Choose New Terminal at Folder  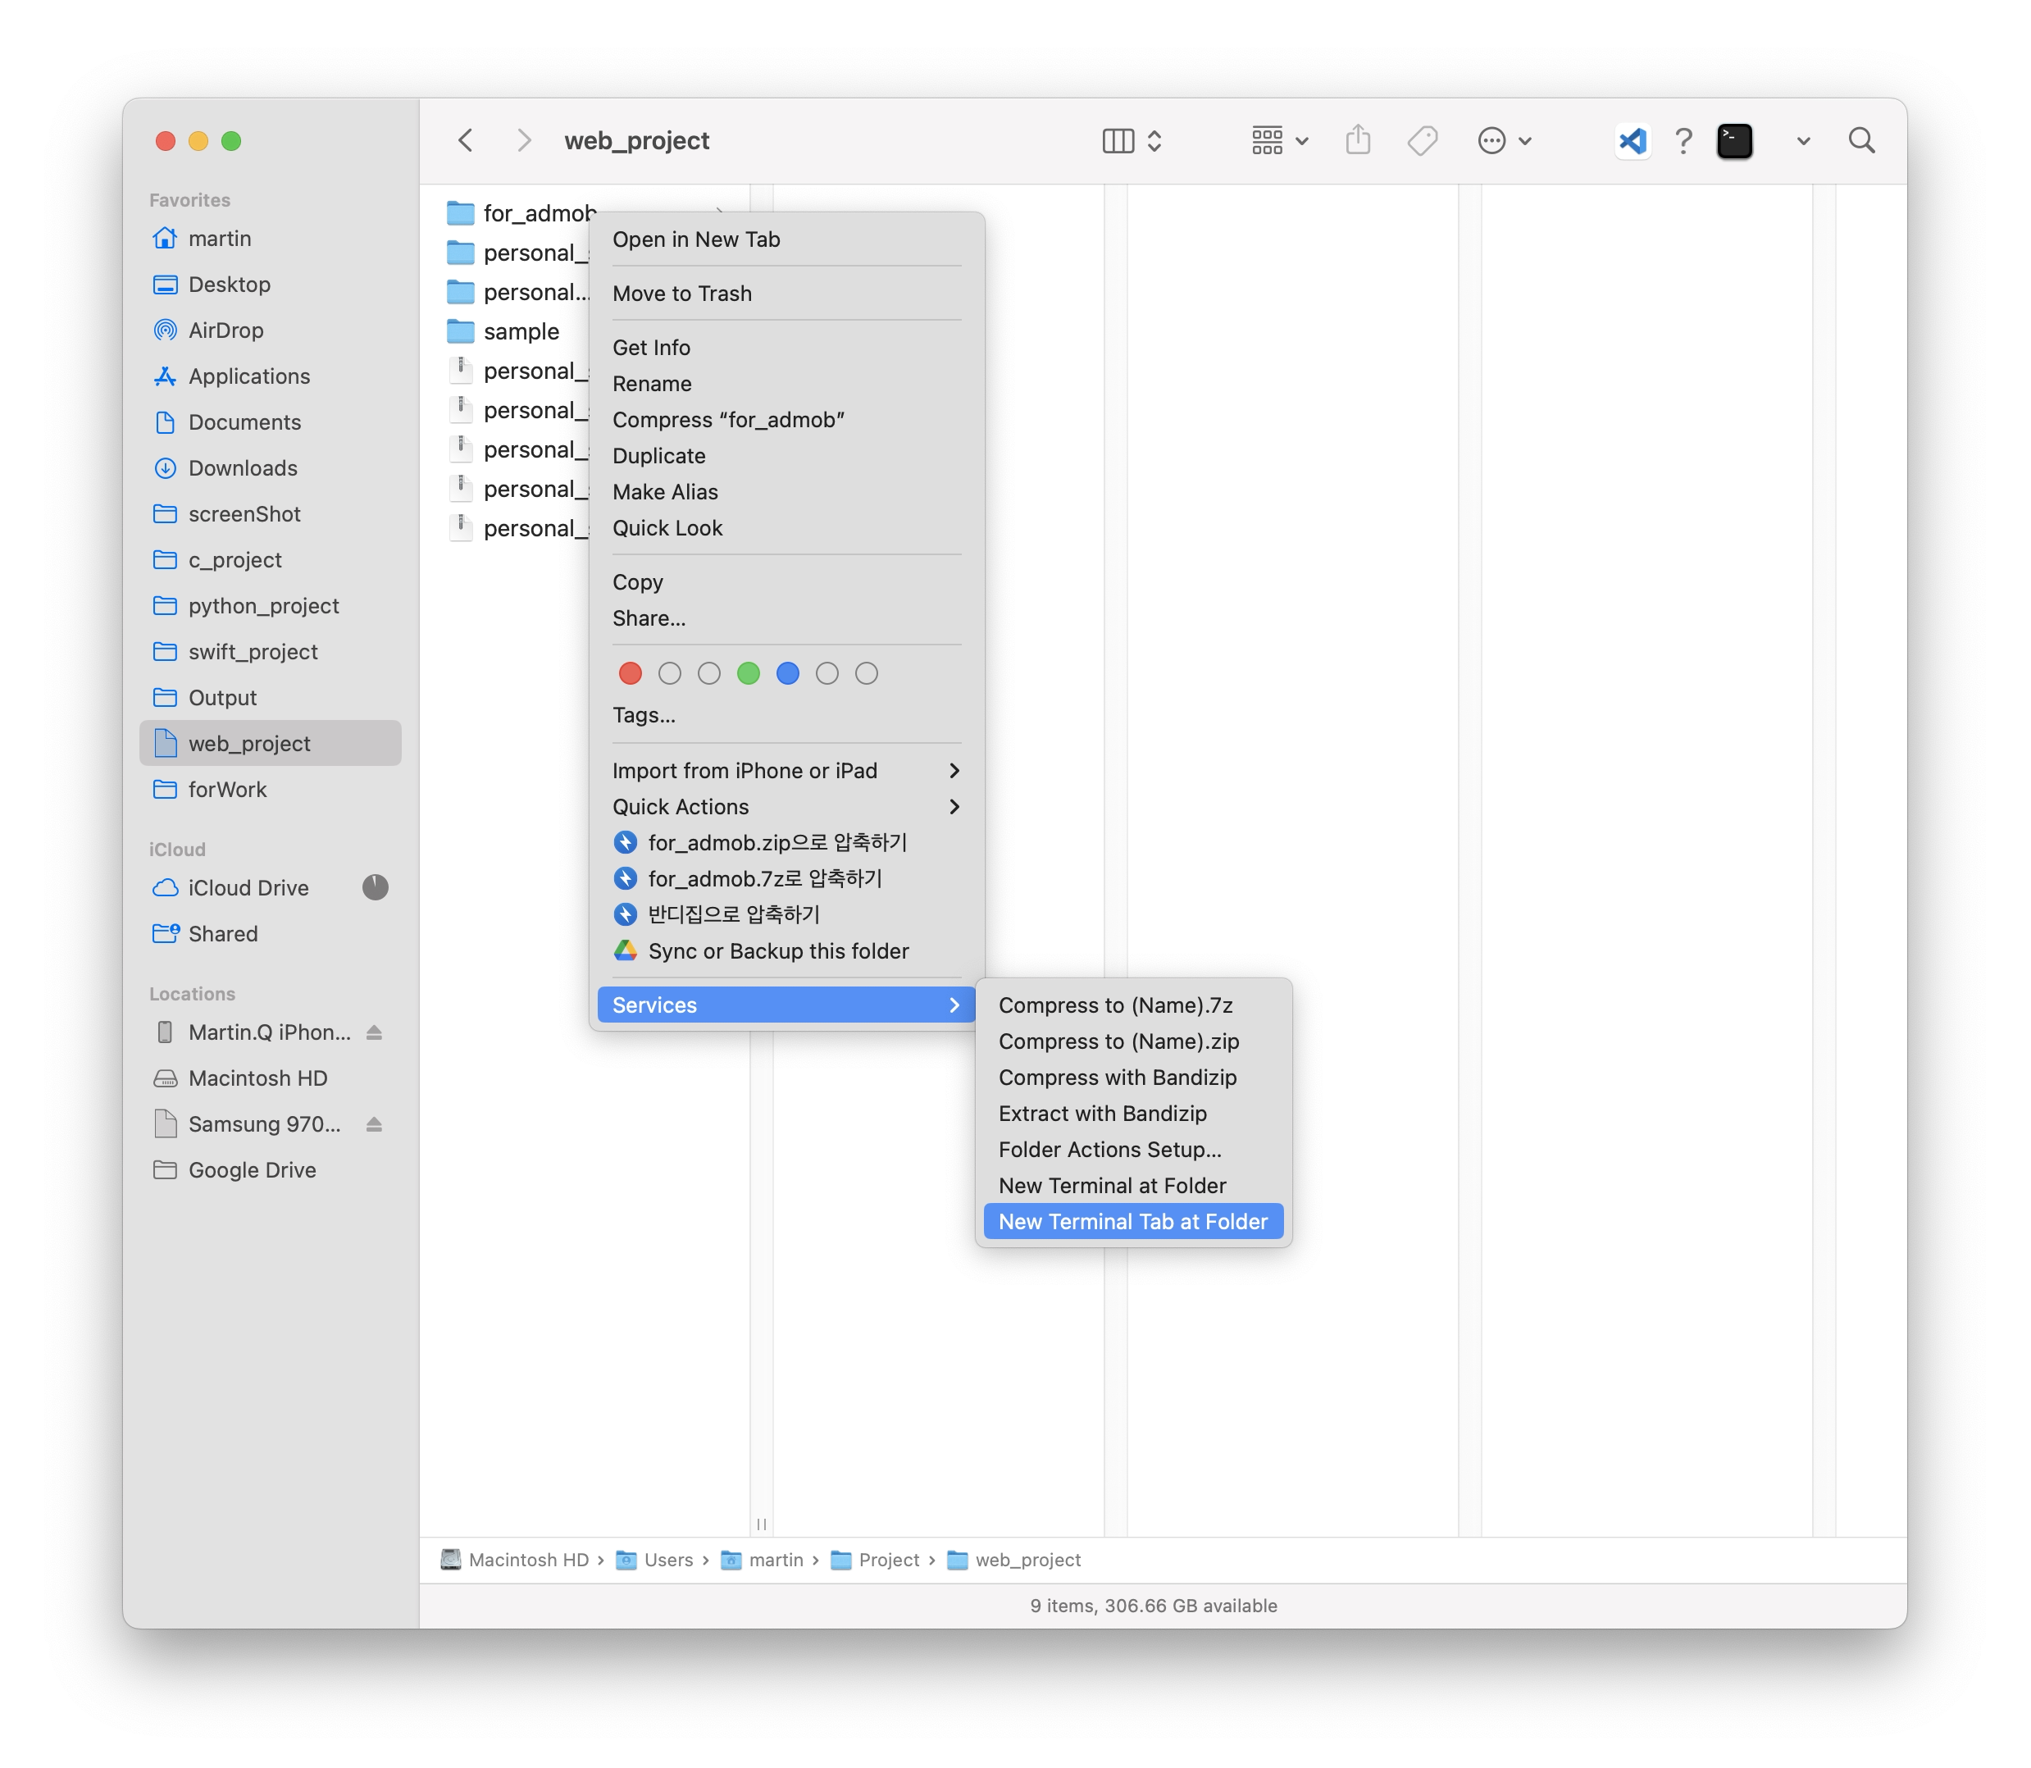(x=1112, y=1186)
